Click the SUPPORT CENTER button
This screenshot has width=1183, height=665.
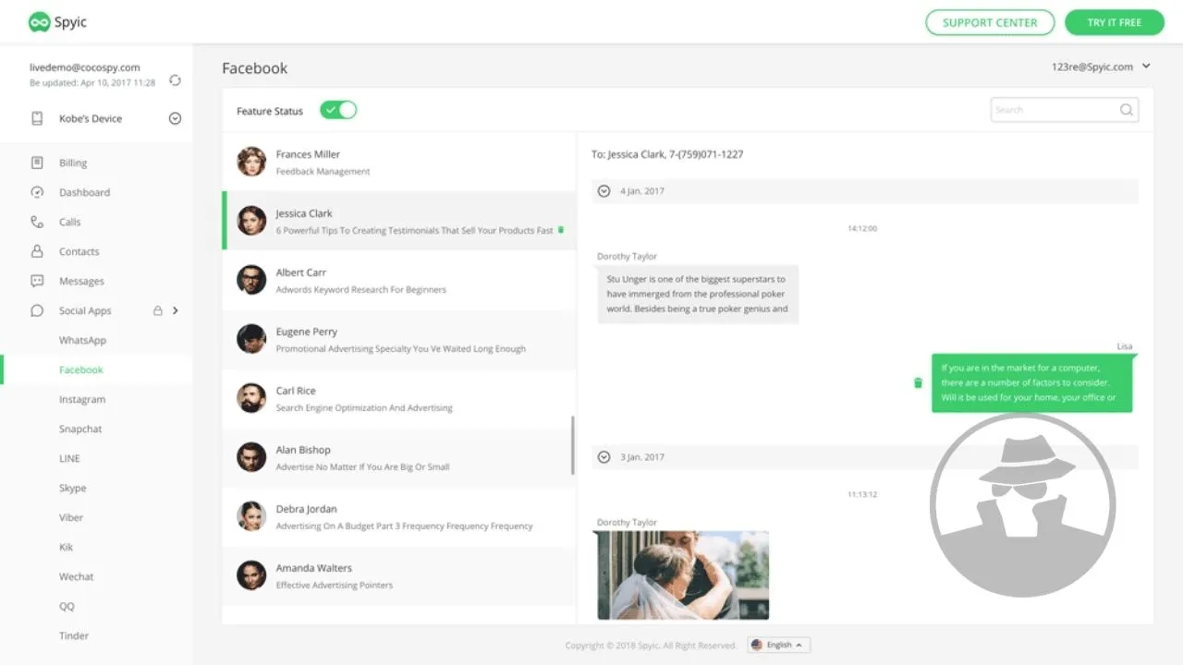(990, 22)
